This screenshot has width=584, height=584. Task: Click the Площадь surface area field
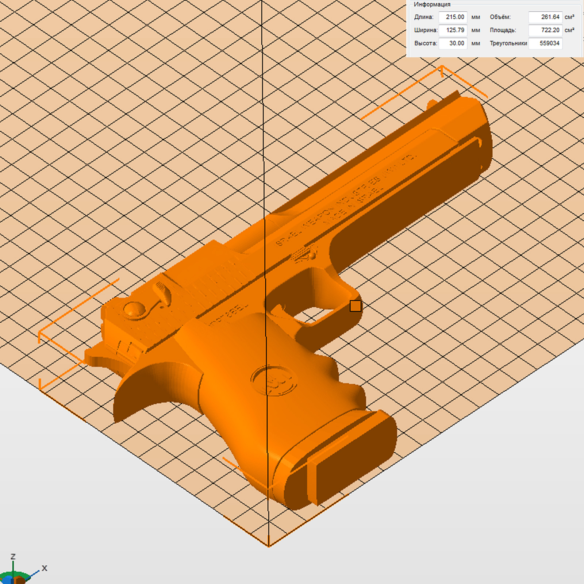tap(545, 30)
